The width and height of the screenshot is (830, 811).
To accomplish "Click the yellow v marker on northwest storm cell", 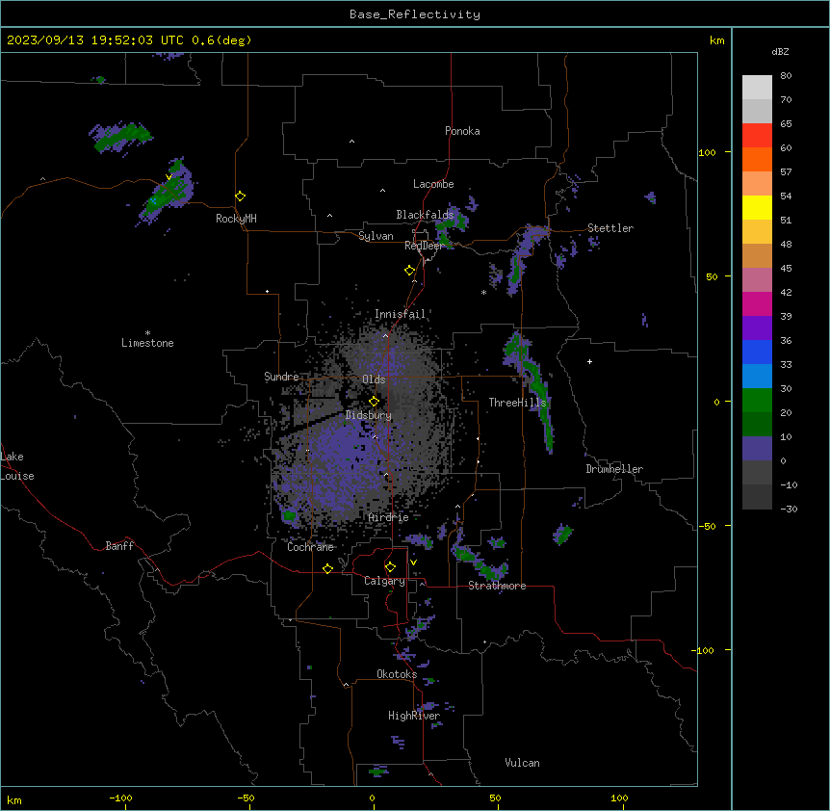I will (x=169, y=177).
